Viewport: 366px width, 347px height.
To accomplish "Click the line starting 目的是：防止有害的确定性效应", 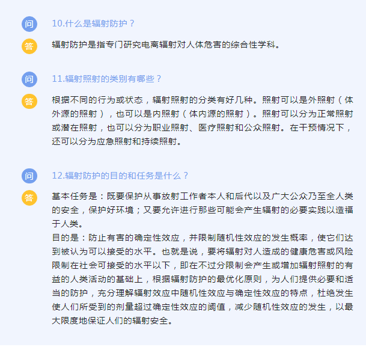I will coord(203,238).
